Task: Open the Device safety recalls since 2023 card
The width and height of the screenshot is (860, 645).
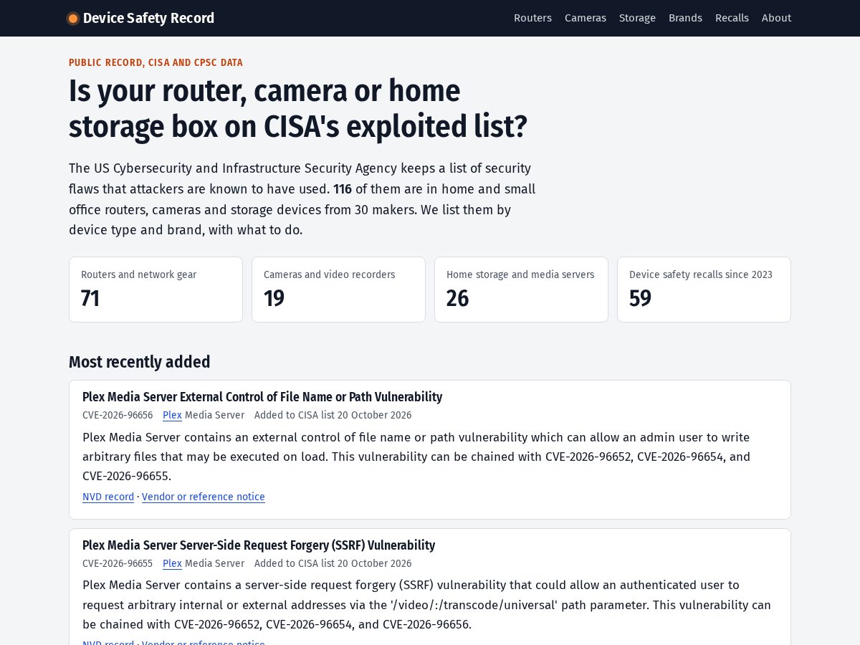Action: pos(704,290)
